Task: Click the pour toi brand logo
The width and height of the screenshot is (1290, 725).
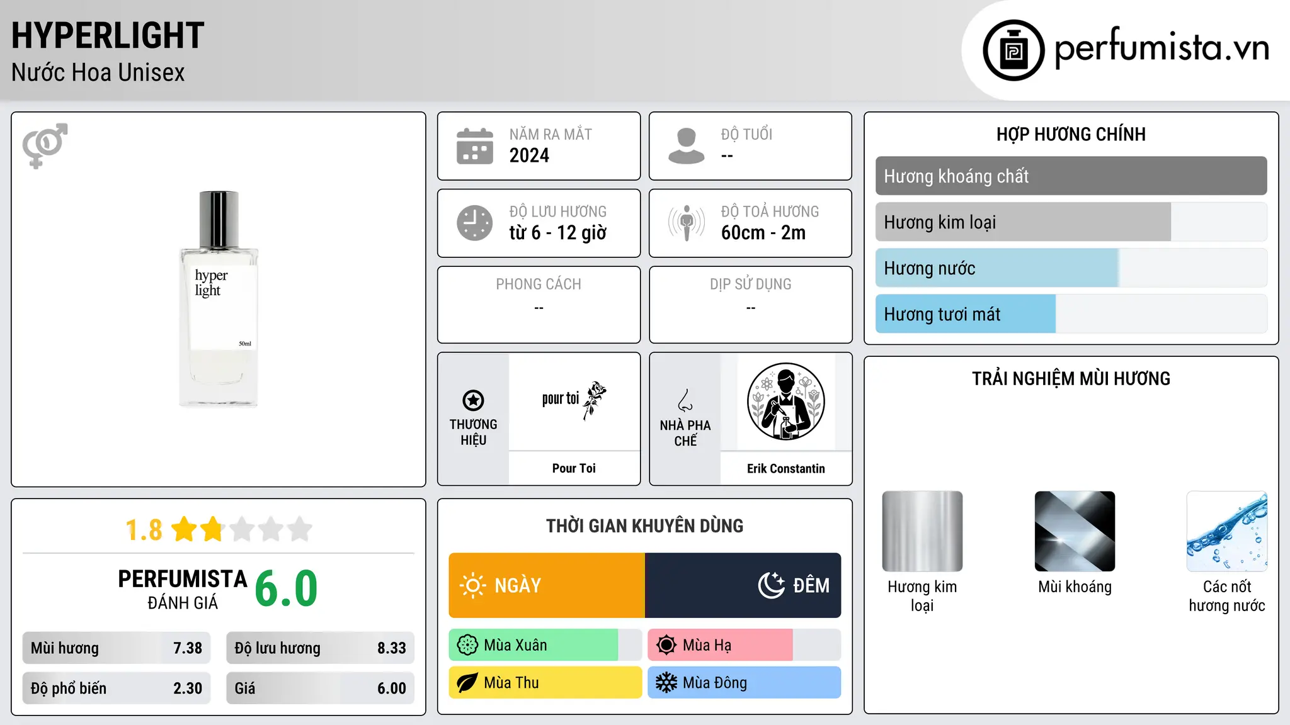Action: click(574, 400)
